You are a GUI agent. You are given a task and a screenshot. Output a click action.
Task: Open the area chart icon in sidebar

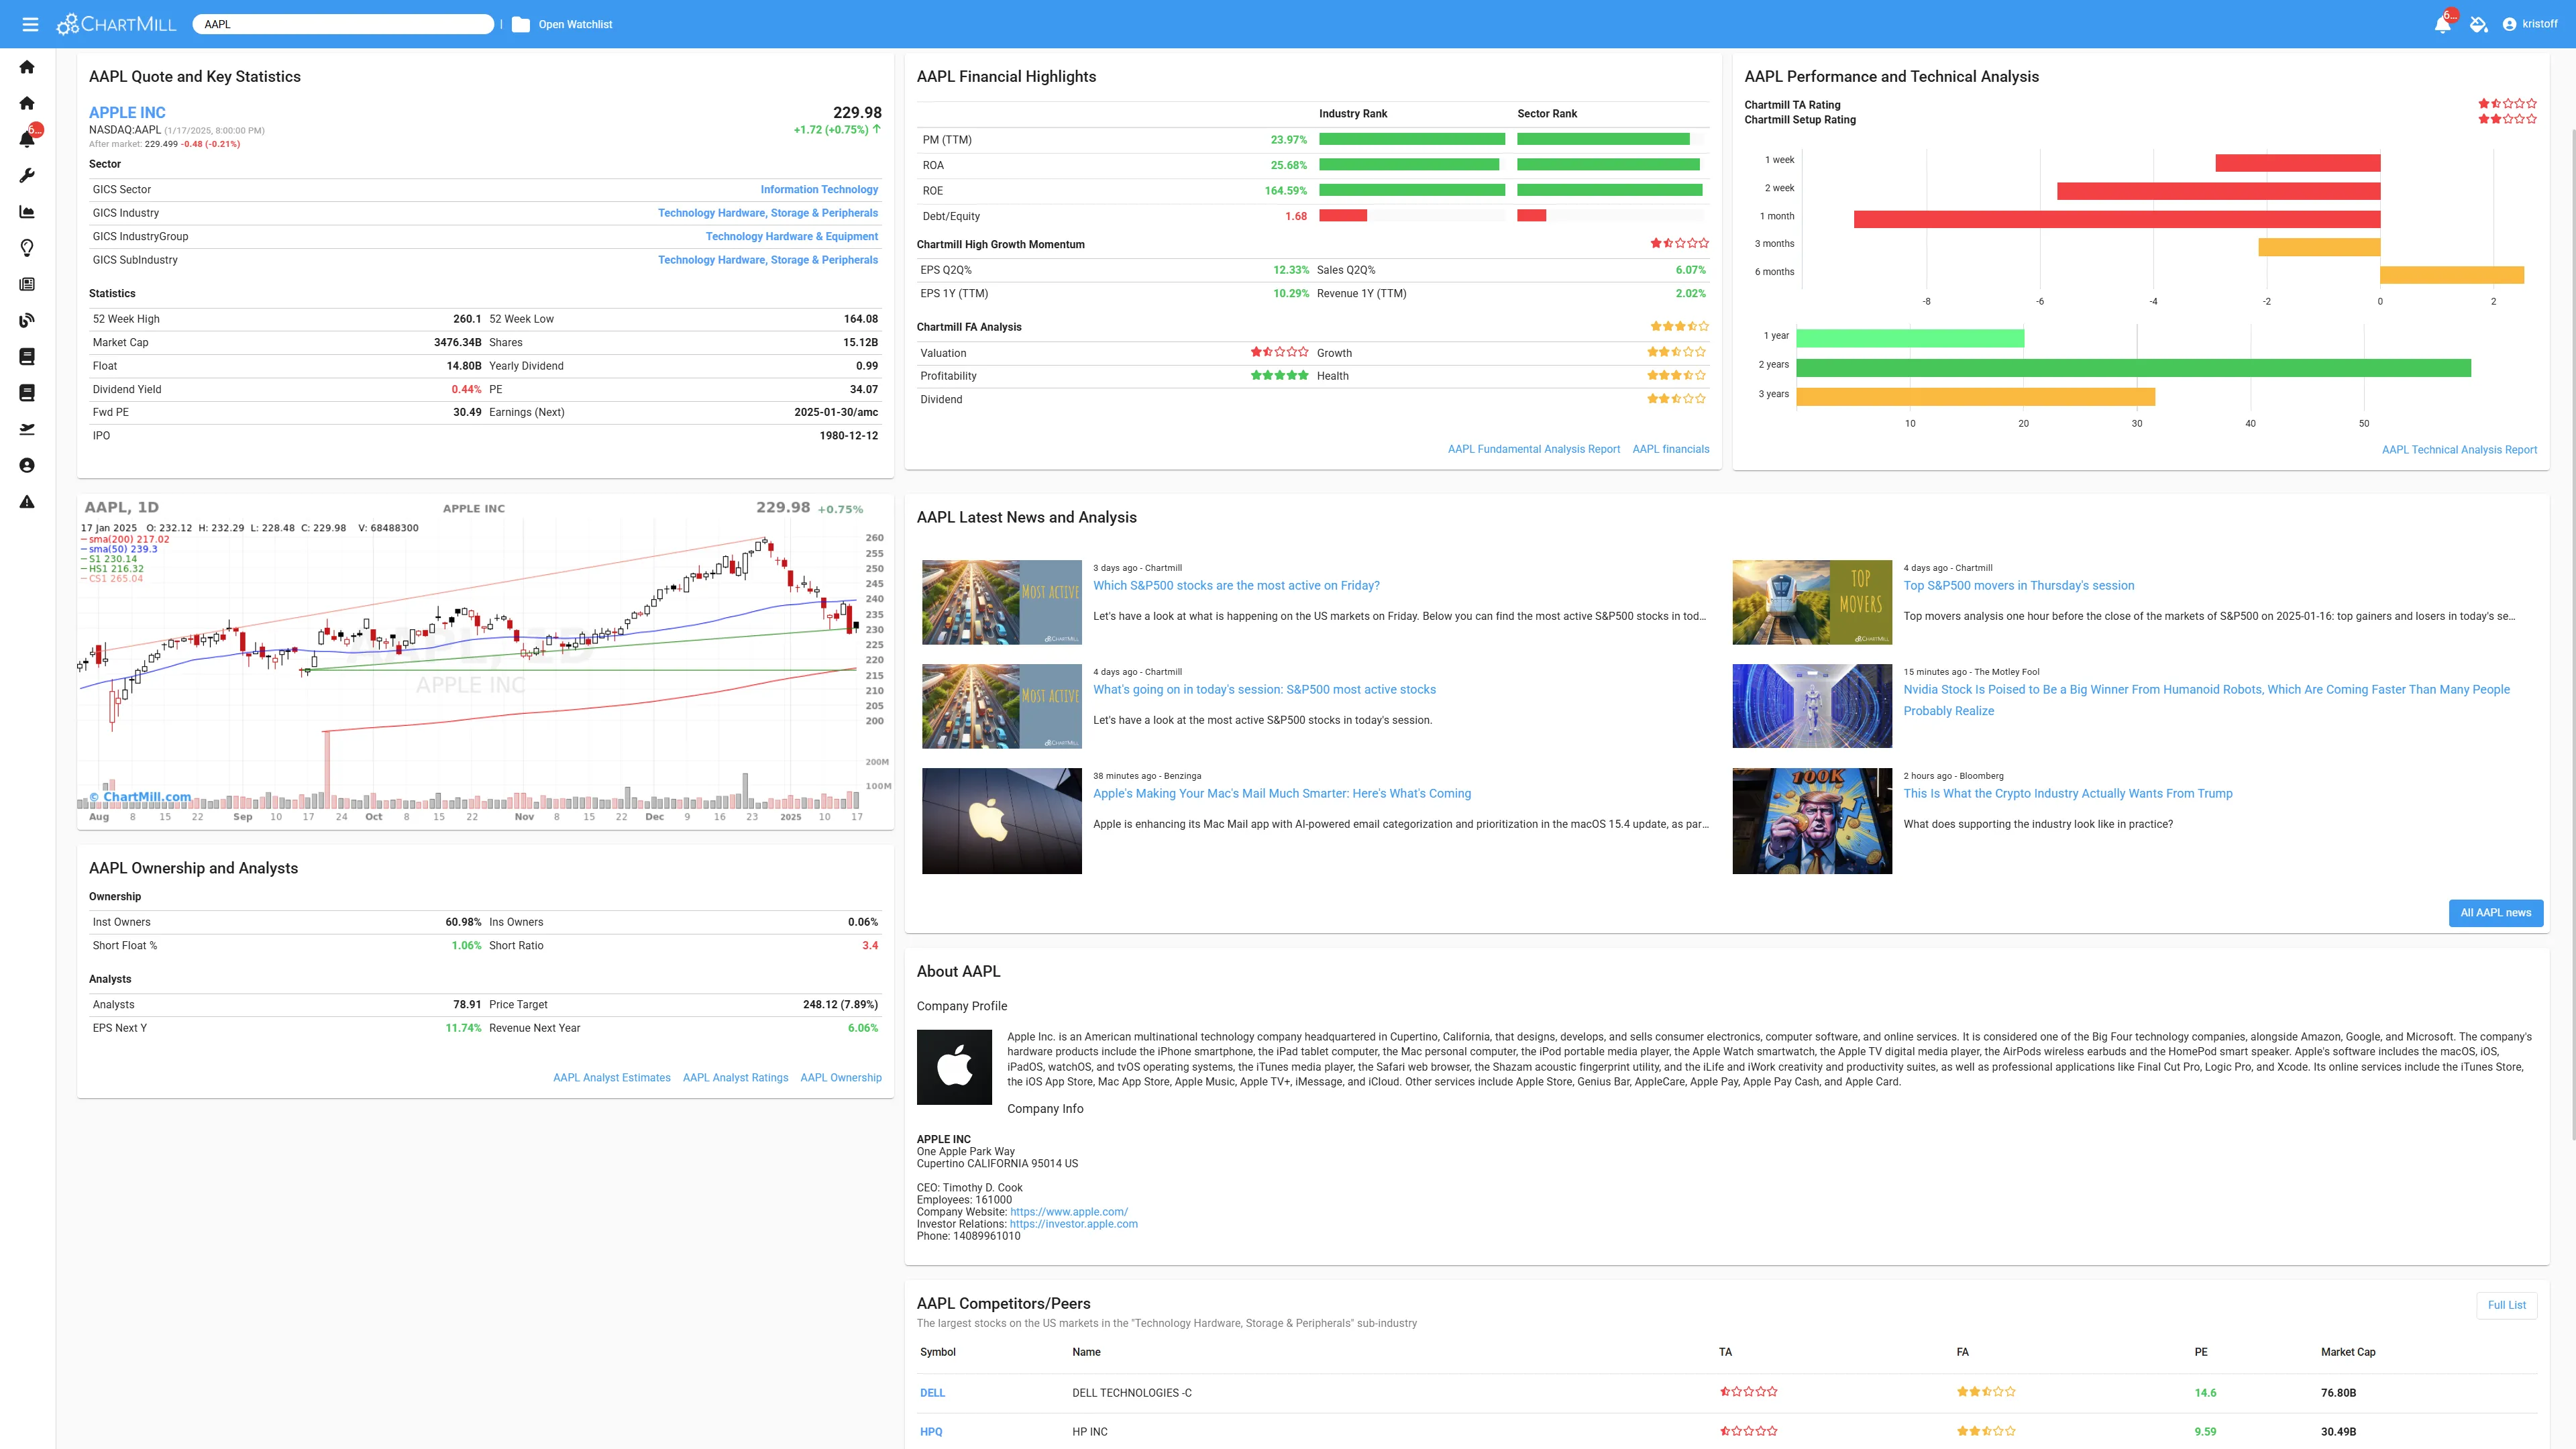click(x=27, y=212)
